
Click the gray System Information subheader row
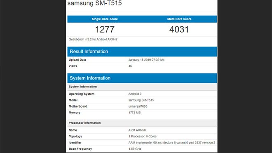pyautogui.click(x=142, y=87)
